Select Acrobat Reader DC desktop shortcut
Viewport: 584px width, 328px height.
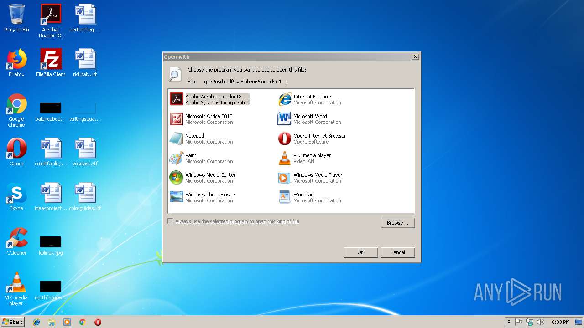pyautogui.click(x=51, y=21)
